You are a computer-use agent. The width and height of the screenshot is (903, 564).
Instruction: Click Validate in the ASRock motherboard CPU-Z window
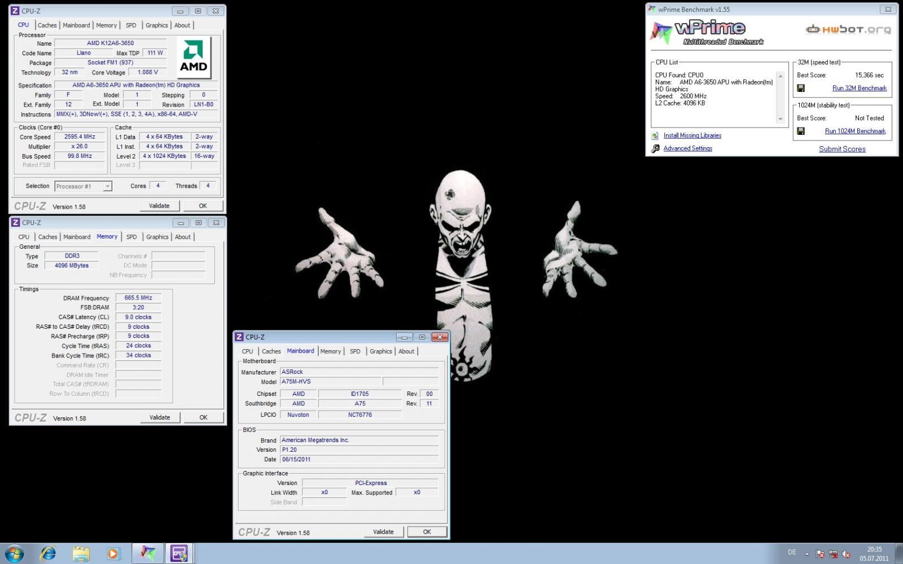click(383, 532)
